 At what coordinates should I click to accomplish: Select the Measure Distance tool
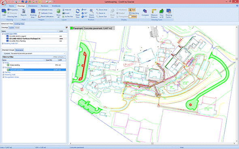[154, 13]
